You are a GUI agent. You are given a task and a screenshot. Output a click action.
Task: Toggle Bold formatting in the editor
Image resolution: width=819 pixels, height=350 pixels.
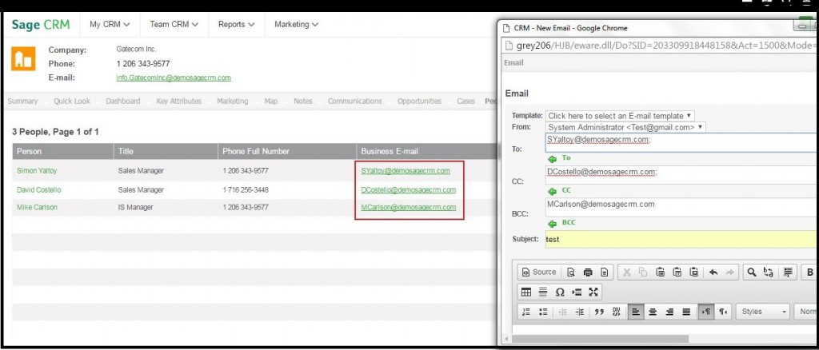coord(809,272)
